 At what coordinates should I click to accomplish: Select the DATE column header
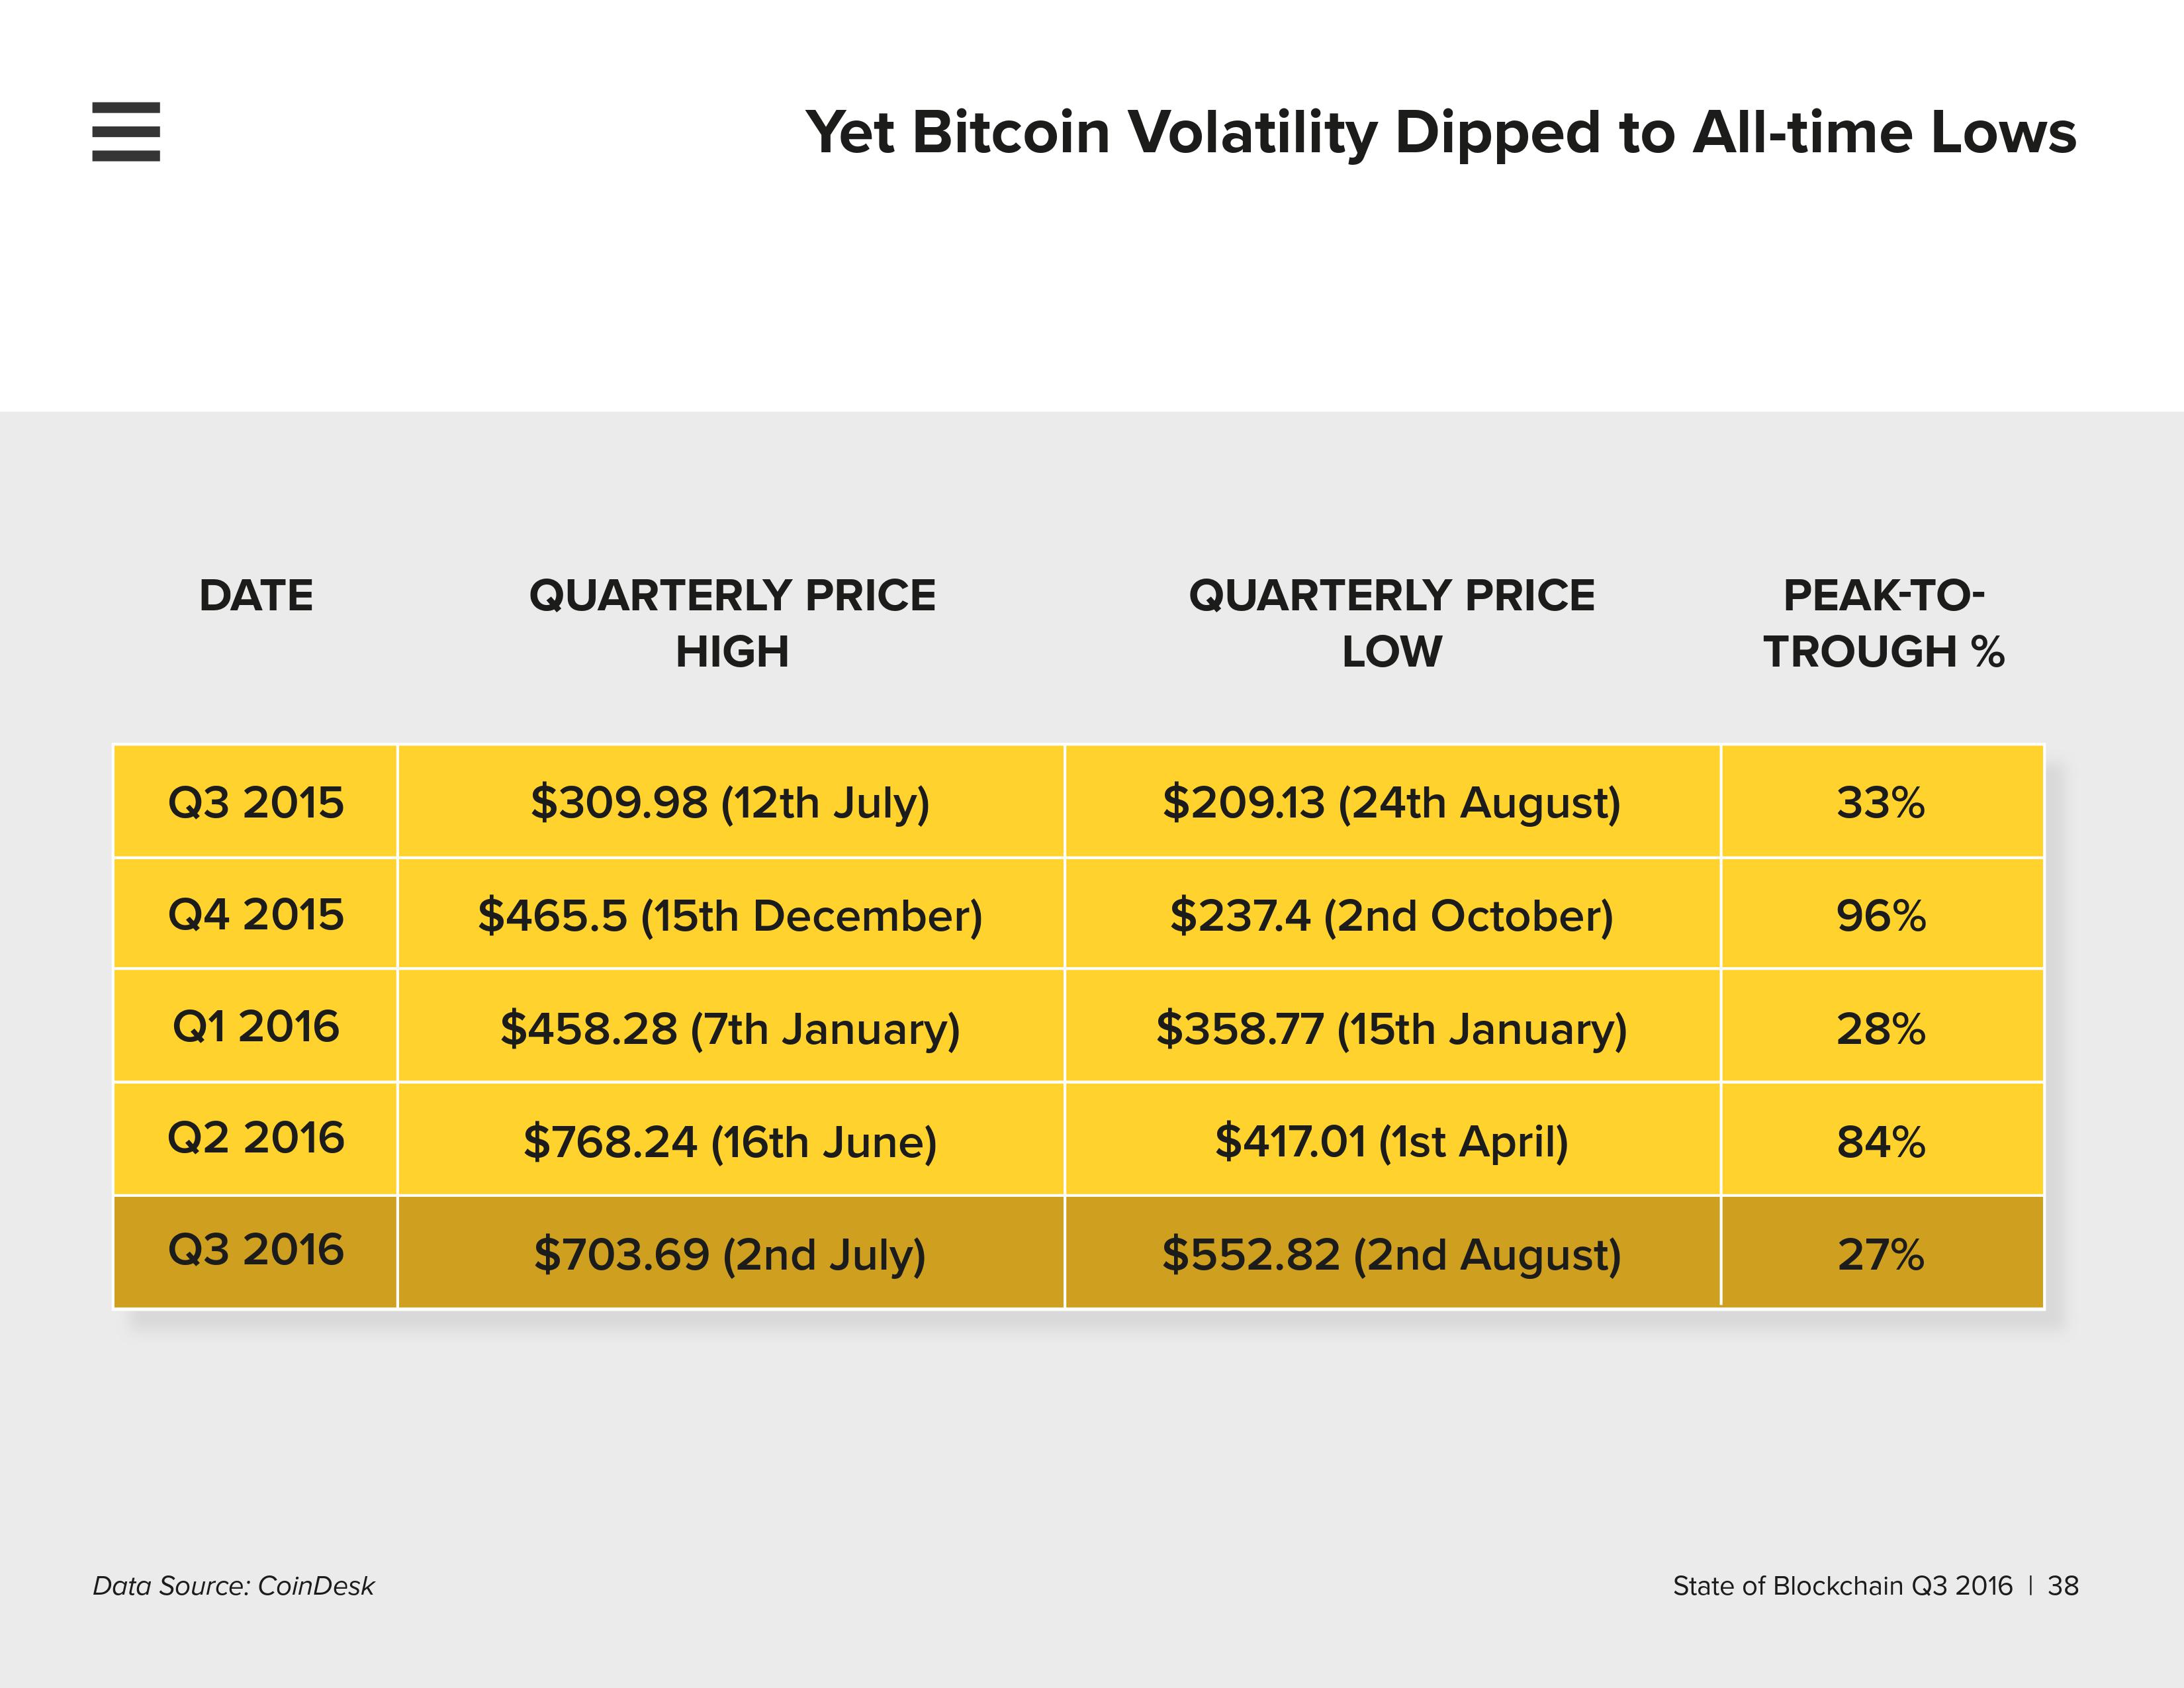click(x=256, y=596)
